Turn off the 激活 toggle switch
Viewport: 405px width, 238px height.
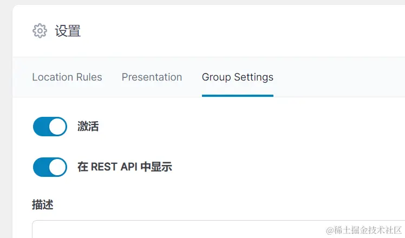tap(50, 127)
